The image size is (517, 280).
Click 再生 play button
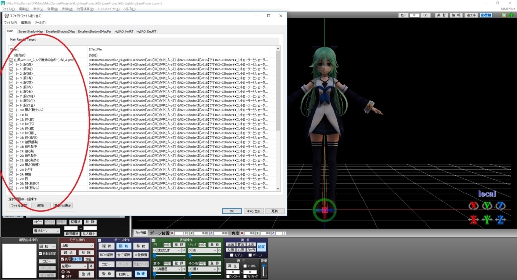[232, 266]
